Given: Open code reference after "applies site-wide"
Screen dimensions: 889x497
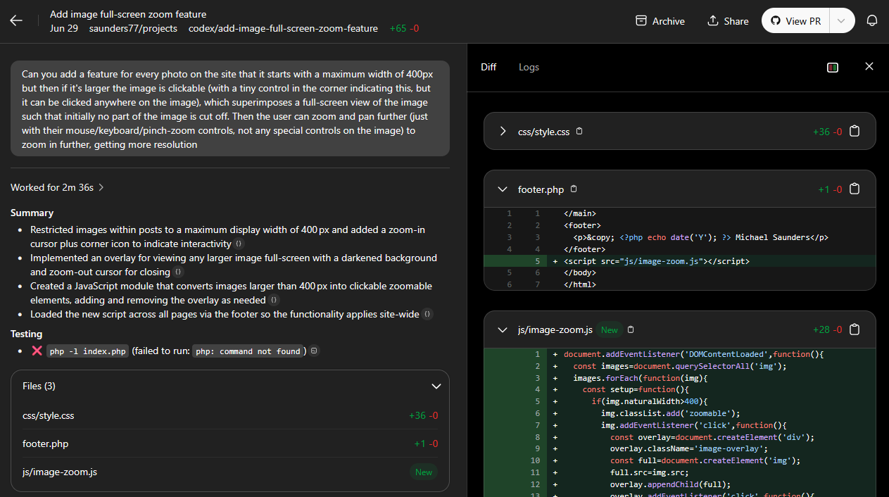Looking at the screenshot, I should [428, 314].
